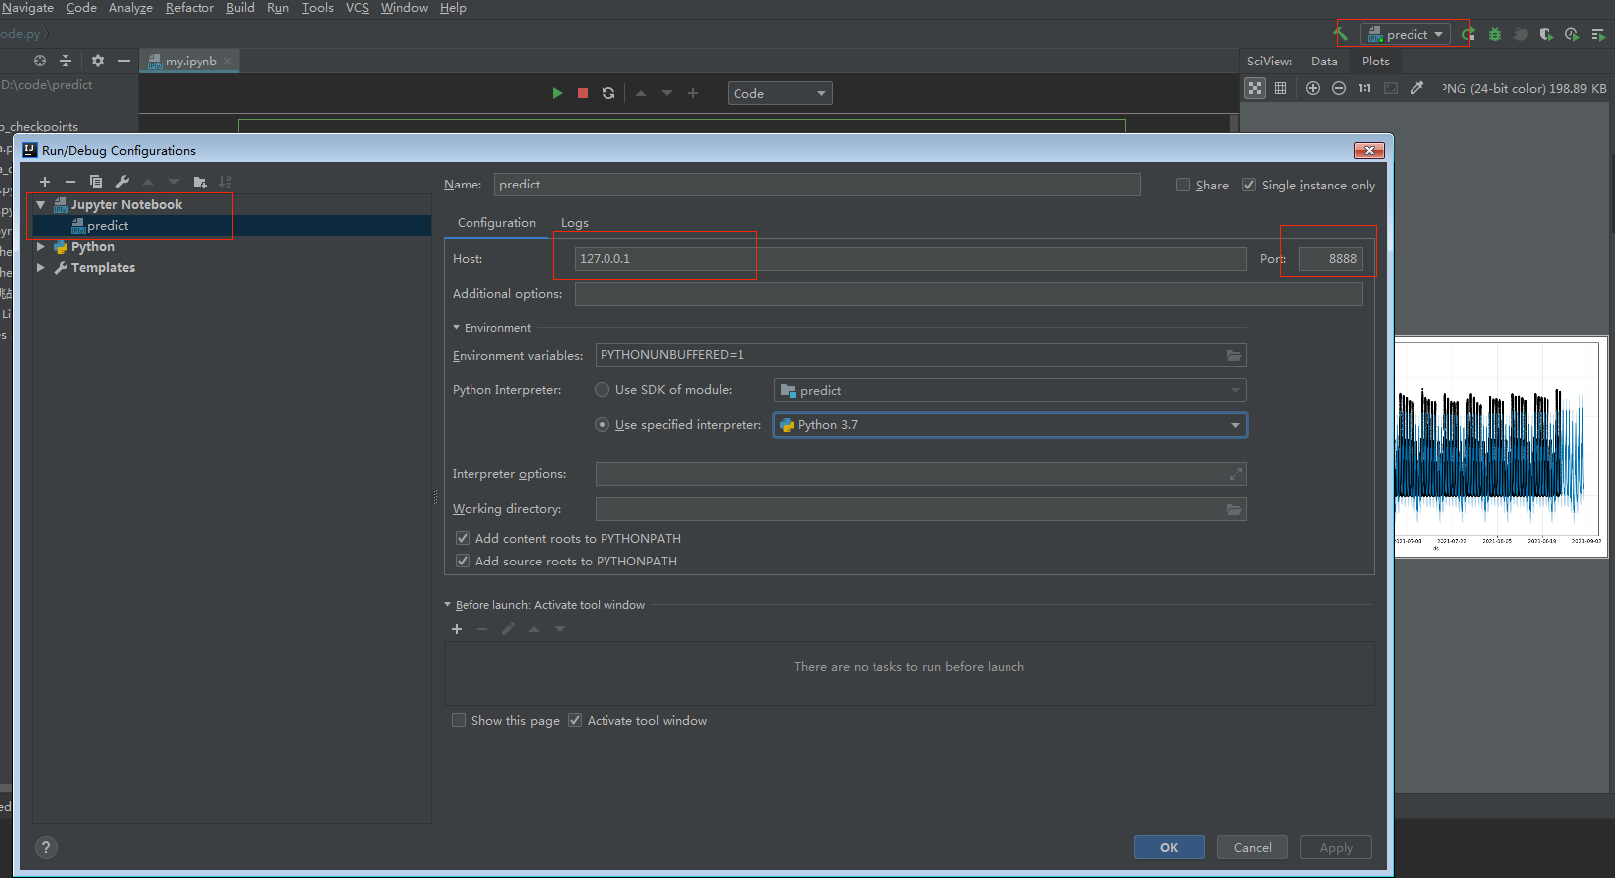Restart kernel with refresh icon in notebook toolbar
This screenshot has height=878, width=1615.
[x=608, y=93]
